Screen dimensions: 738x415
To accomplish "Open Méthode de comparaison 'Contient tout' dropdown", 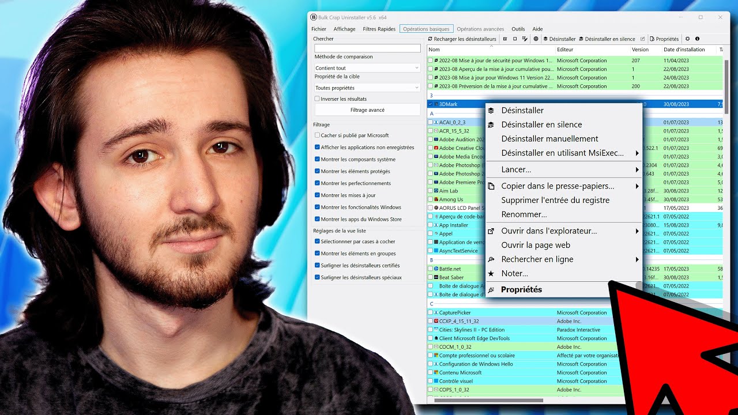I will 367,68.
